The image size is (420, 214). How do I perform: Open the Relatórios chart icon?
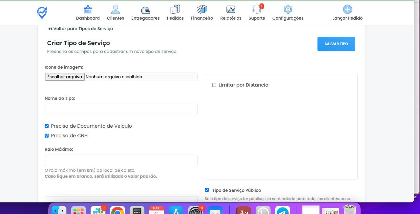click(230, 9)
